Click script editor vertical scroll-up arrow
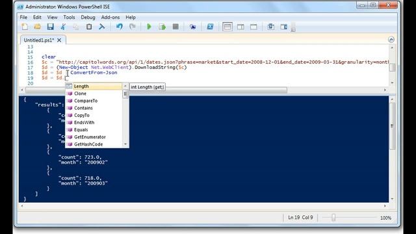 (392, 47)
